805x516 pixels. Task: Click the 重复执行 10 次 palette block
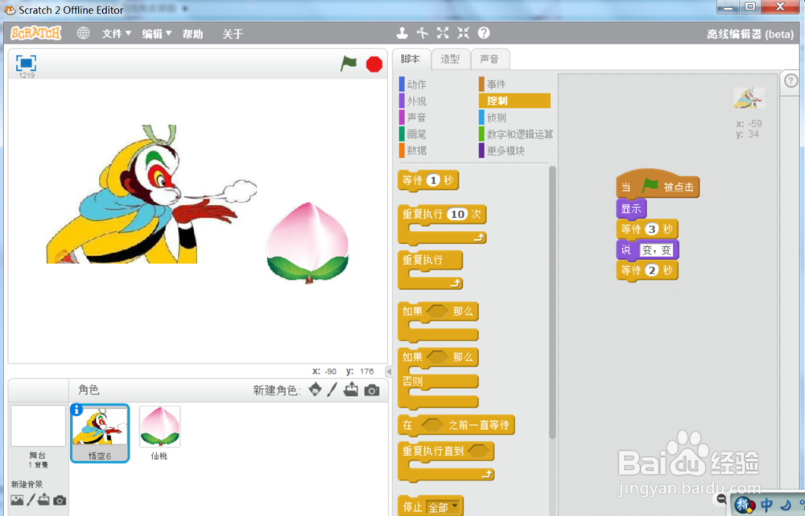point(442,225)
